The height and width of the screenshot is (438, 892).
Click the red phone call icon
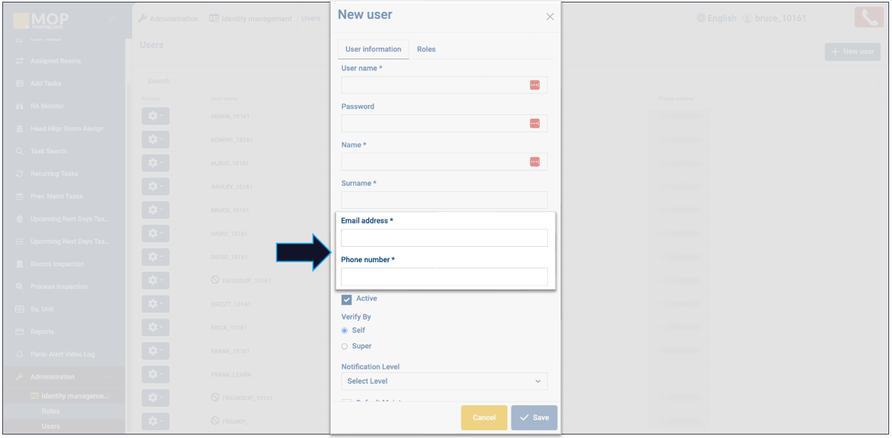(x=868, y=18)
